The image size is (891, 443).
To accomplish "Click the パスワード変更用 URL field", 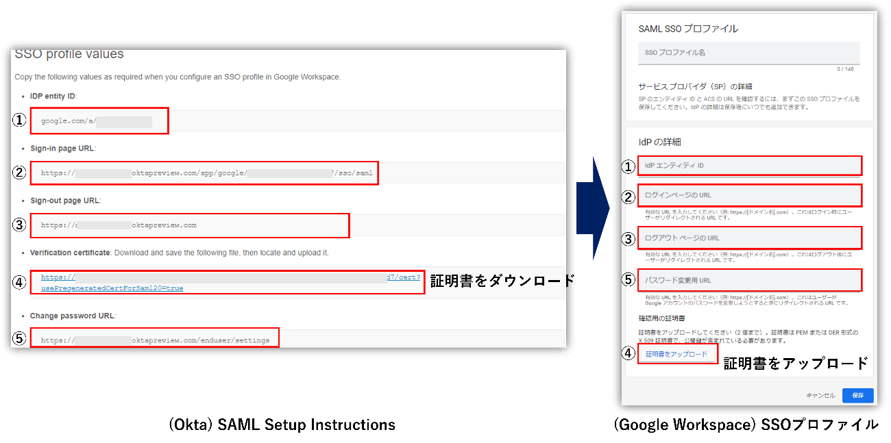I will [x=749, y=280].
